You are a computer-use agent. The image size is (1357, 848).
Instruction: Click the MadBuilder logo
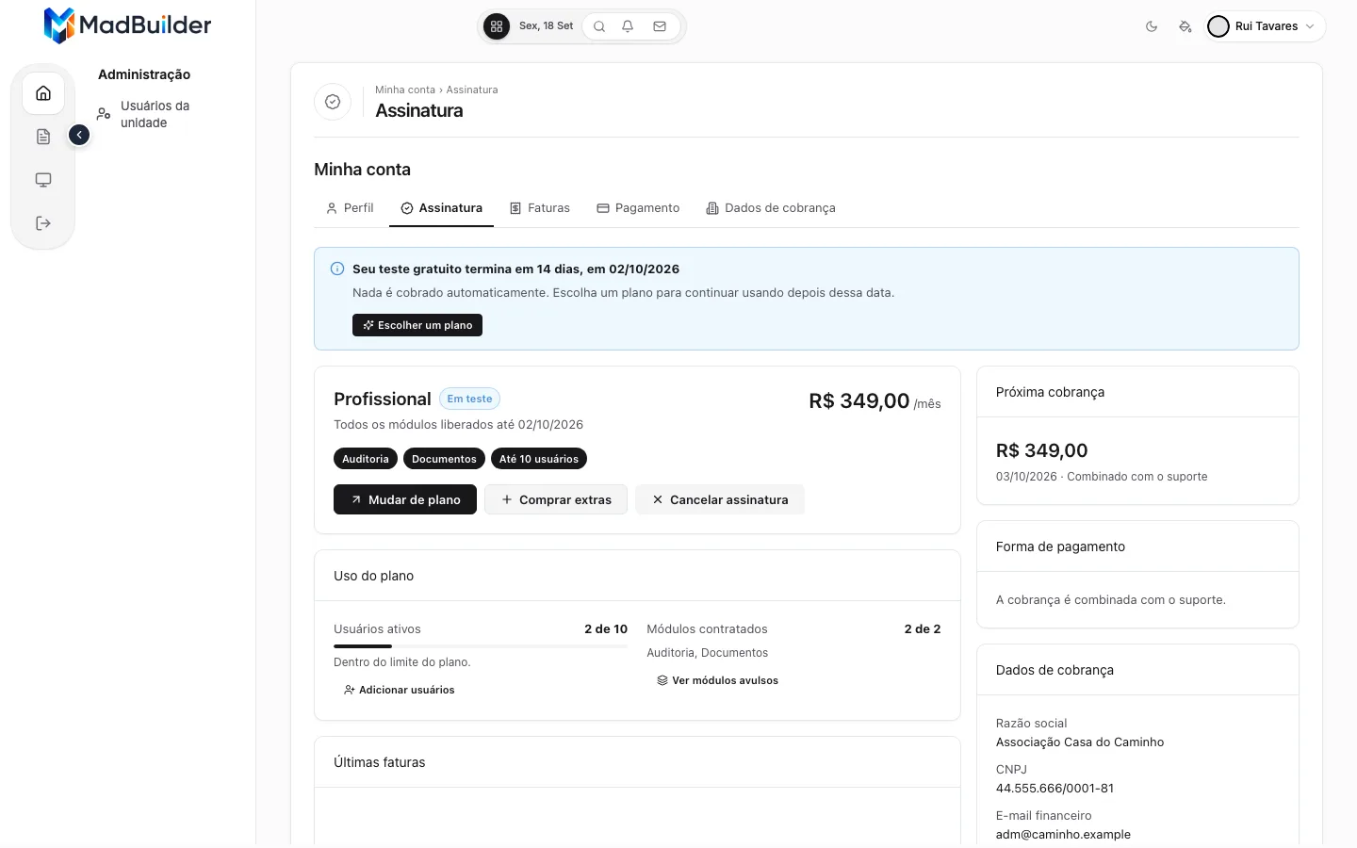point(127,25)
